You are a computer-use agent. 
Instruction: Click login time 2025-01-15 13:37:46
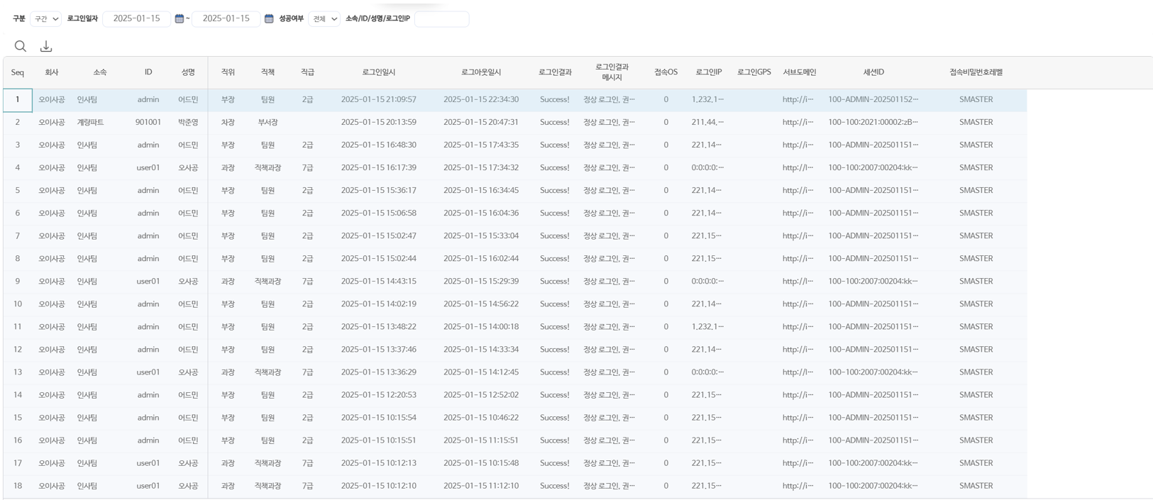(x=379, y=350)
